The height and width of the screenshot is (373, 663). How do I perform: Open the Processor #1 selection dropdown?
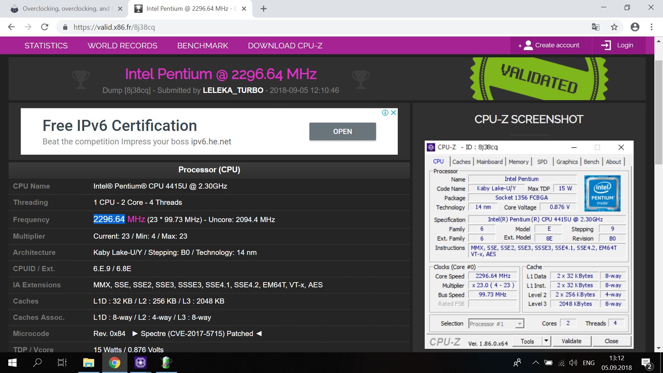[x=496, y=324]
